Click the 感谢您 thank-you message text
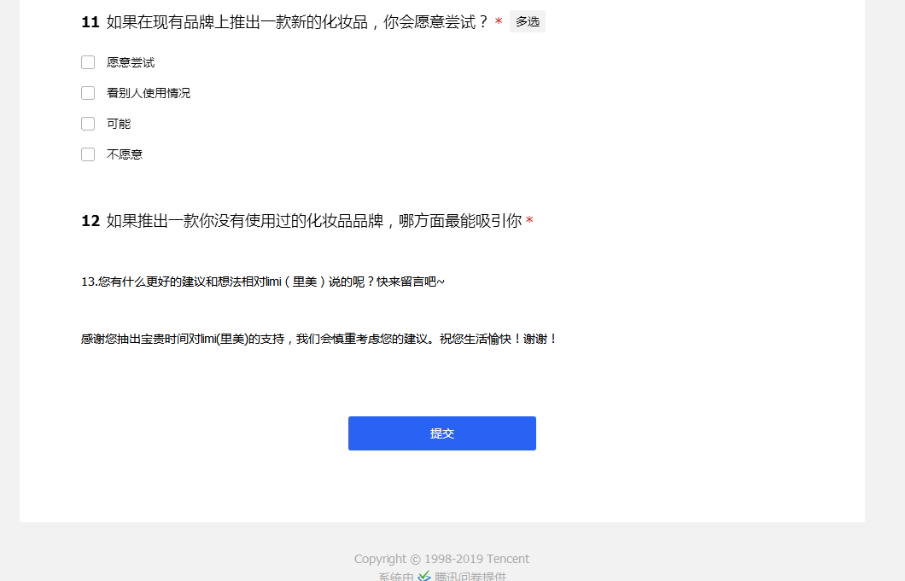 coord(318,339)
